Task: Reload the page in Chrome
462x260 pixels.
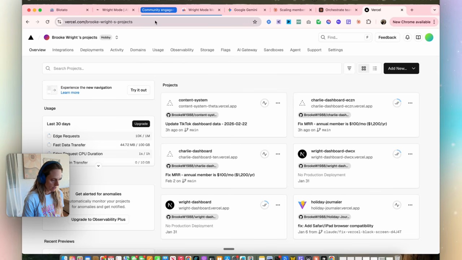Action: point(47,22)
